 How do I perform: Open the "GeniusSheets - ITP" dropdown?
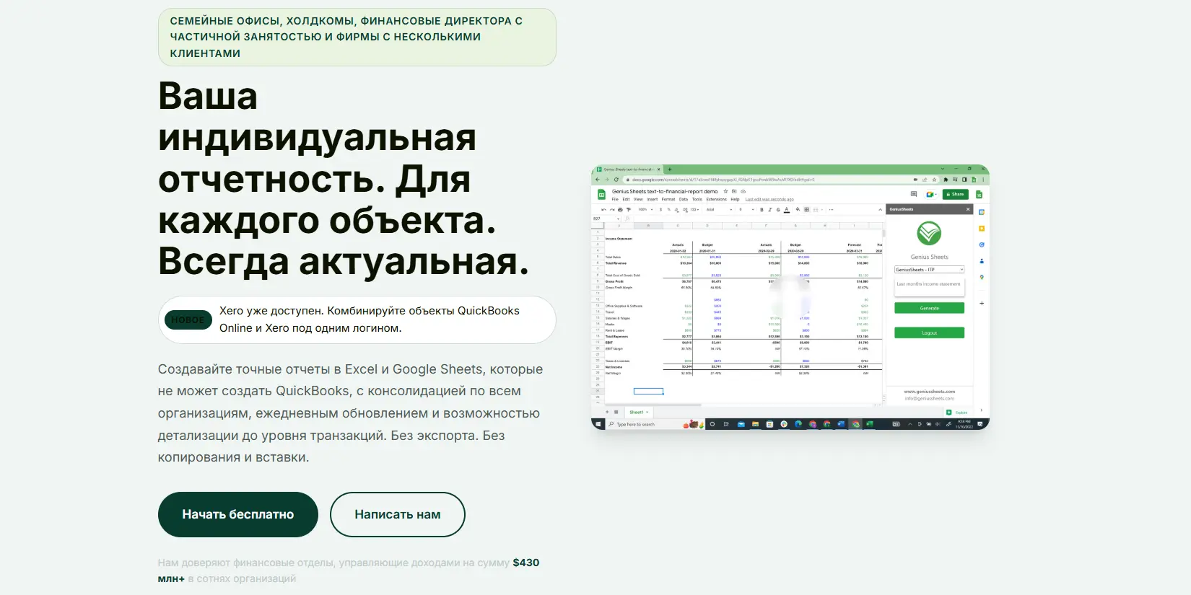click(929, 270)
